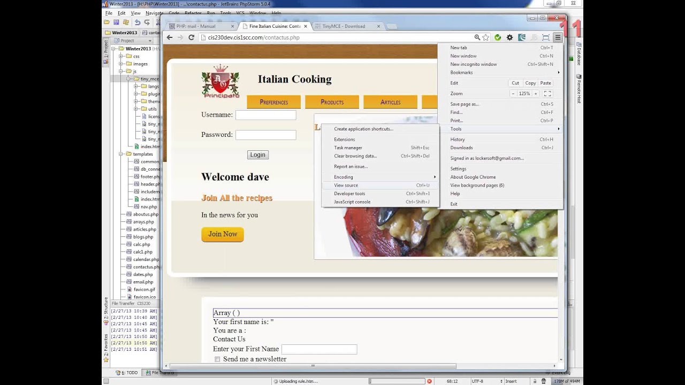The height and width of the screenshot is (385, 685).
Task: Expand the langs folder node
Action: coord(136,86)
